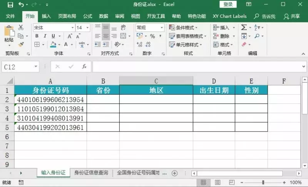Switch to the 数据 ribbon tab
Viewport: 308px width, 187px height.
pos(104,16)
